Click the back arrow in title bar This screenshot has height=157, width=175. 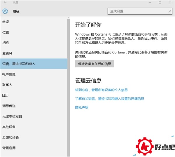[x=5, y=2]
